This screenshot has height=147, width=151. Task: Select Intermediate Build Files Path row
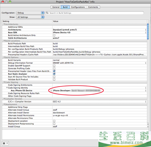75,46
